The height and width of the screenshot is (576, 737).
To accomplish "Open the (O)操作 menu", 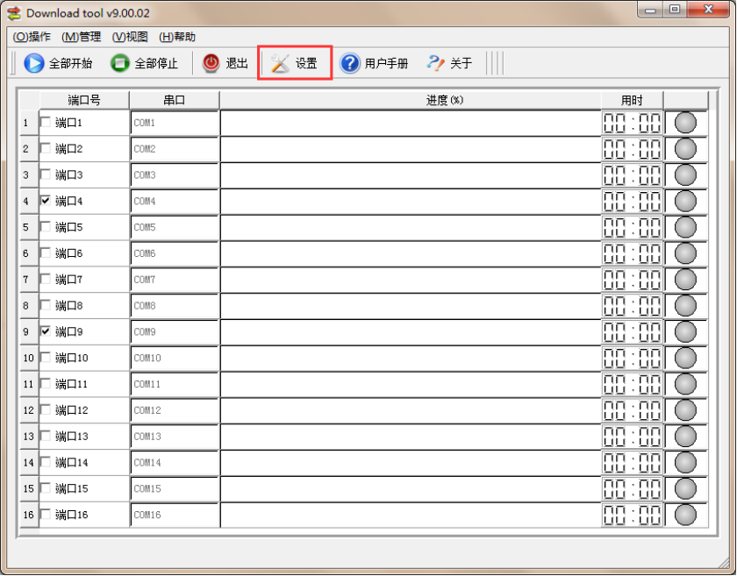I will tap(32, 37).
